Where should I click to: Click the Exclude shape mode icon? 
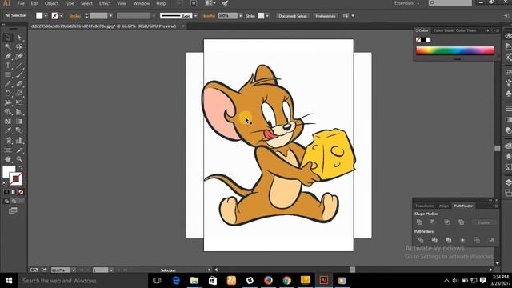(461, 222)
